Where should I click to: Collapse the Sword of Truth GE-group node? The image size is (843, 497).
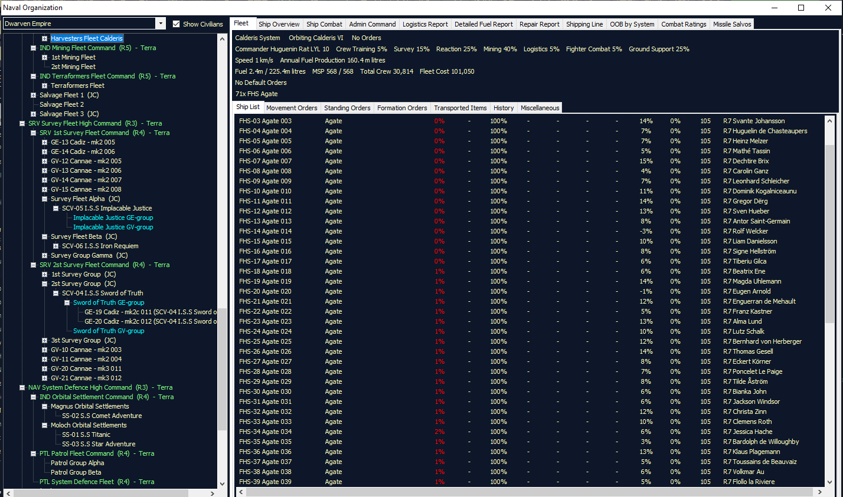coord(67,302)
